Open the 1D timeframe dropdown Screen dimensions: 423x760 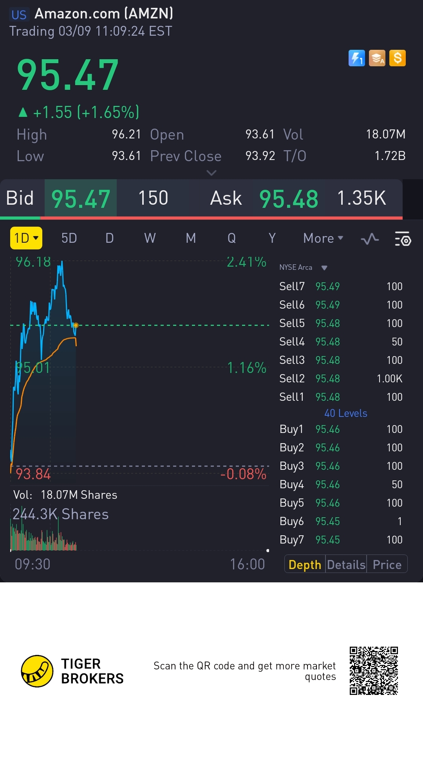[x=26, y=238]
